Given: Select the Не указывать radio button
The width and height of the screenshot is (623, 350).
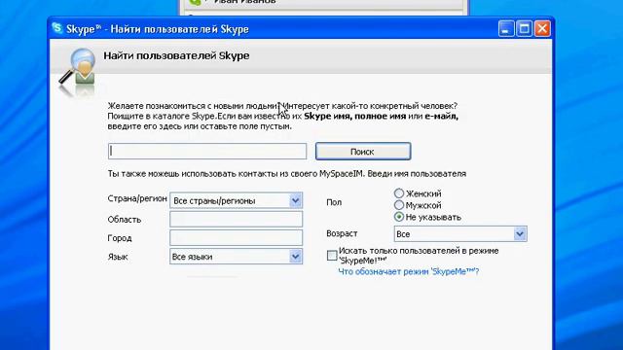Looking at the screenshot, I should coord(399,217).
